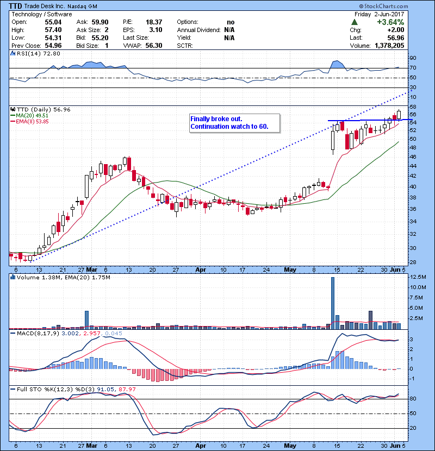
Task: Click the 46 price axis label
Action: click(x=413, y=156)
